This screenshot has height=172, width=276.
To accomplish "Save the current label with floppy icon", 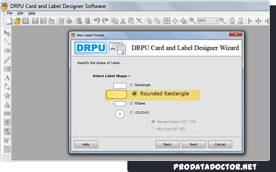I will point(35,21).
